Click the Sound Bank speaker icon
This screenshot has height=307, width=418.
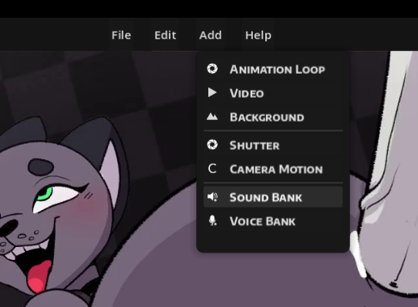[212, 197]
